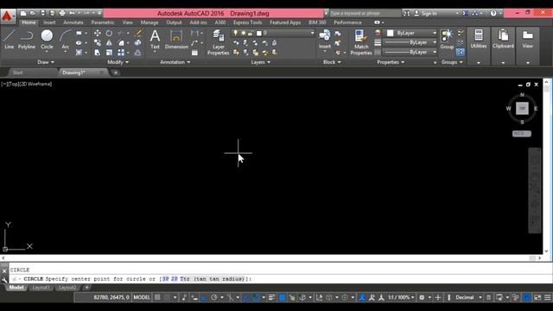
Task: Toggle drawing grid display in status bar
Action: pos(157,297)
